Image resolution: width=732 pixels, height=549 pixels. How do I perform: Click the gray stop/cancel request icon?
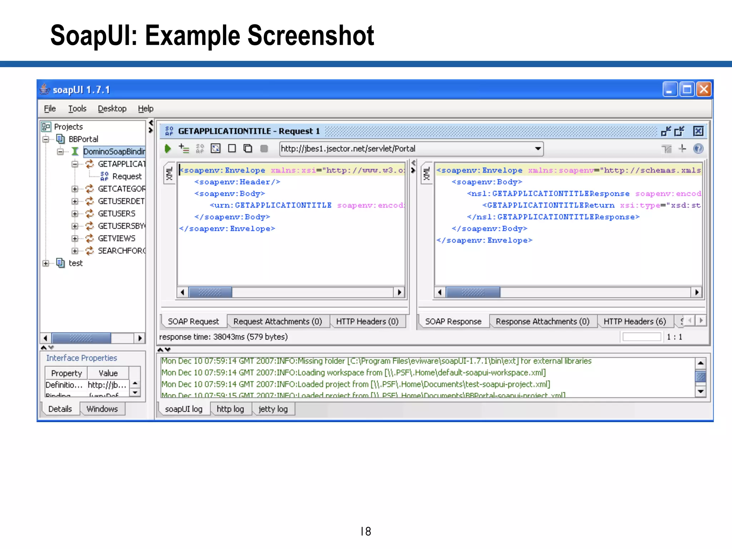point(264,148)
